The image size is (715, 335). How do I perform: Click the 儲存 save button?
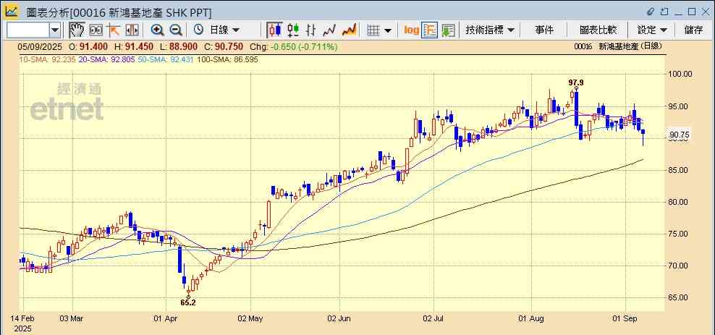(693, 30)
